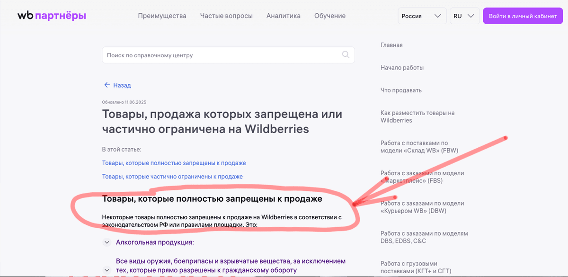Image resolution: width=568 pixels, height=277 pixels.
Task: Click the search magnifier icon
Action: tap(346, 55)
